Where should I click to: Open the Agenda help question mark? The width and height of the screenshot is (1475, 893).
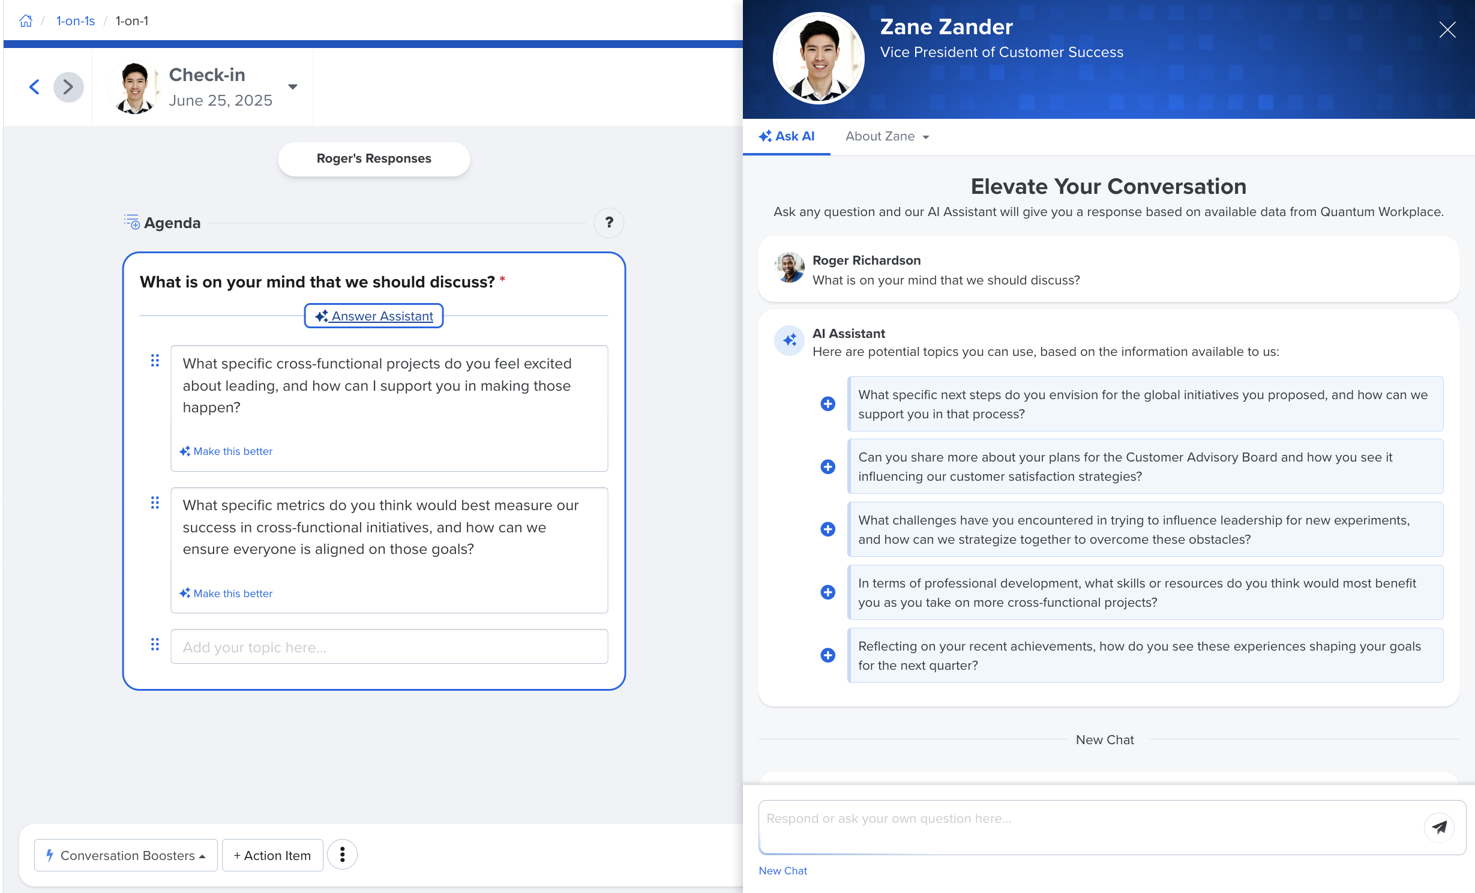pos(608,223)
